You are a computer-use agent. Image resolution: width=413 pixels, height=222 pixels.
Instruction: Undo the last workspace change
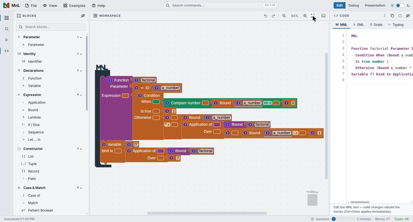pyautogui.click(x=265, y=16)
